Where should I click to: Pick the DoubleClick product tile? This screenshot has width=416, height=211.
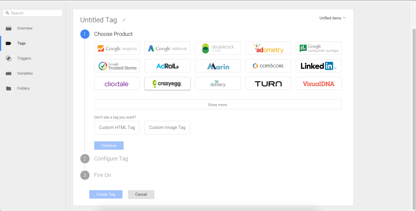[x=218, y=48]
